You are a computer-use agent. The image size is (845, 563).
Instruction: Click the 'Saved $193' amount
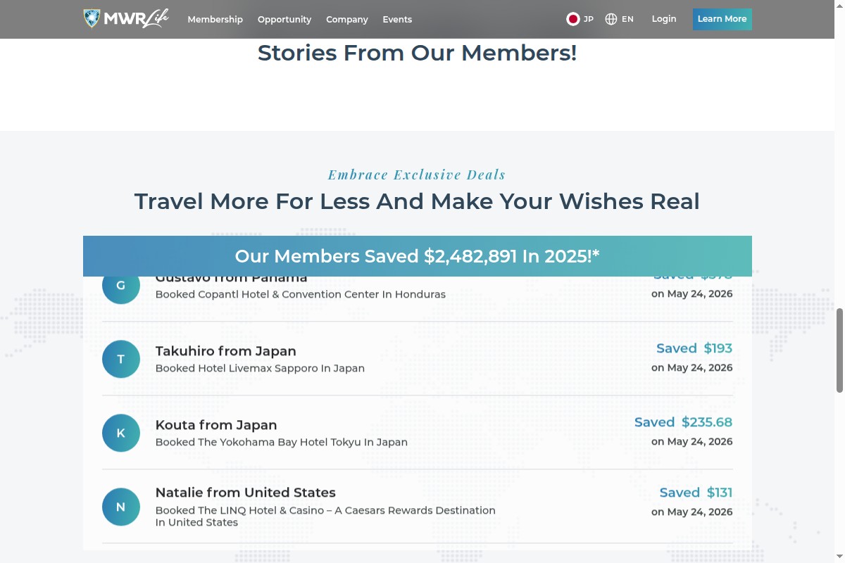[x=694, y=348]
